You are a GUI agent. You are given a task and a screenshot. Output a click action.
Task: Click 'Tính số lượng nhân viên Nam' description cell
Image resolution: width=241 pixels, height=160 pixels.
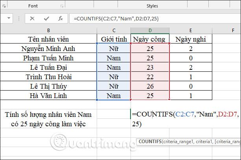coord(48,119)
